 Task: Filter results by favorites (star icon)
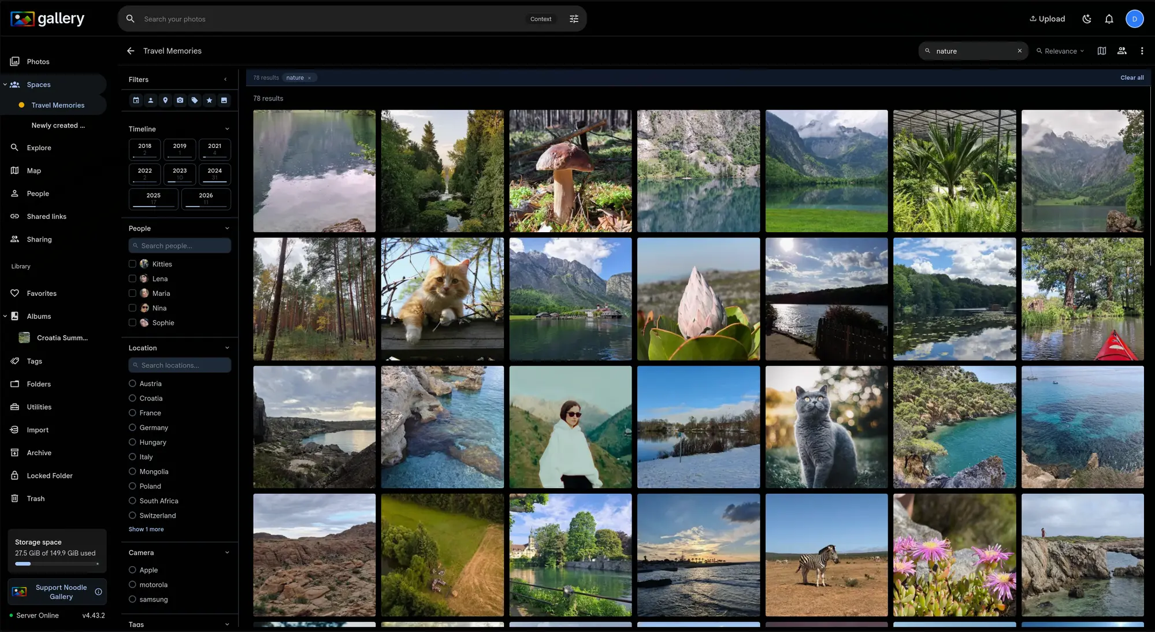(x=209, y=100)
